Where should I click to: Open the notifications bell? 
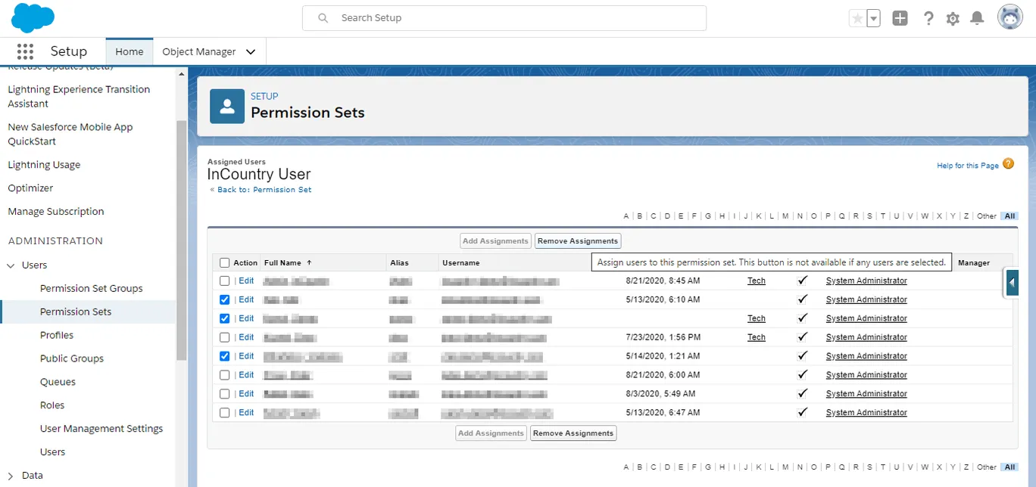click(x=977, y=18)
